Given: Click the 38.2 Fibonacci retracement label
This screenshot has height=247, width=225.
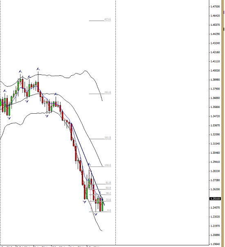Looking at the screenshot, I should 108,193.
